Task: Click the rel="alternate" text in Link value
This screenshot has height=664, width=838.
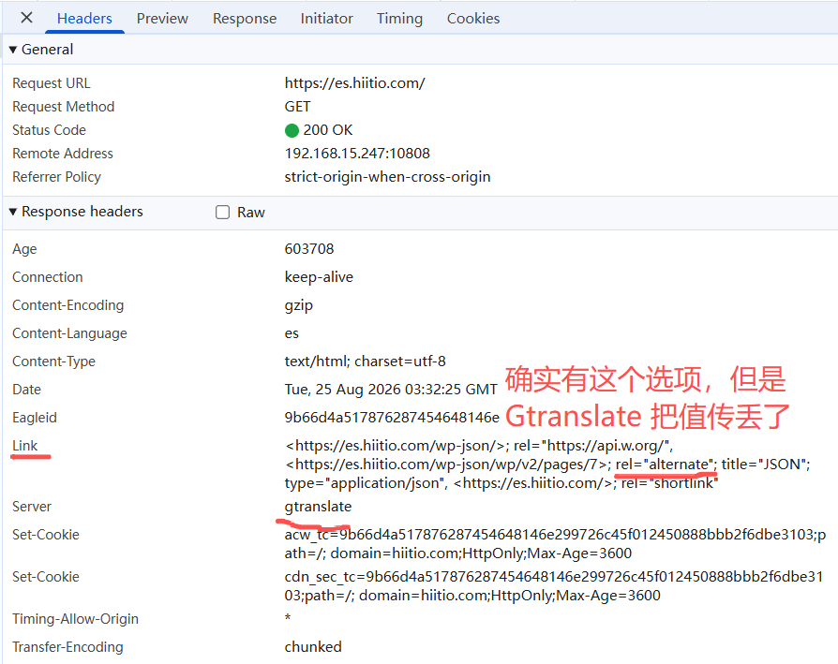Action: (666, 465)
